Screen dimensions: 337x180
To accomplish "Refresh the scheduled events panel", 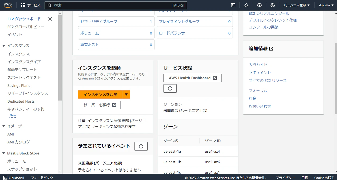I will (x=141, y=146).
